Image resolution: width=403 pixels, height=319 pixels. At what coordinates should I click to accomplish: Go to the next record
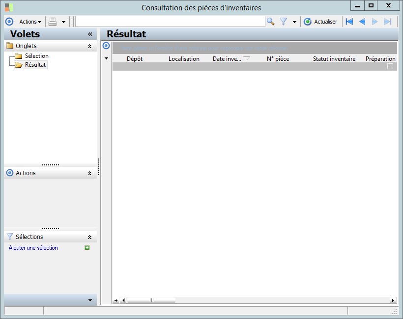(x=374, y=22)
